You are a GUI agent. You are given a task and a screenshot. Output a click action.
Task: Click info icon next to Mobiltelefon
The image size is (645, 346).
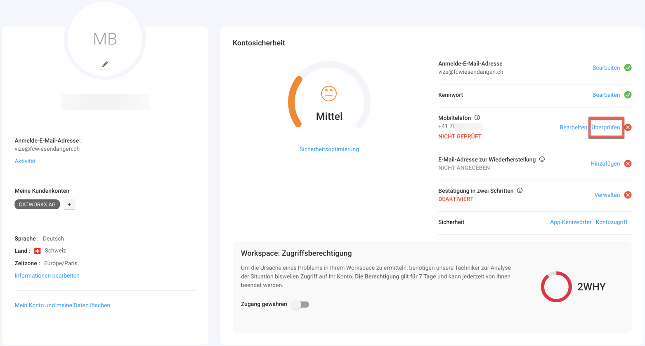(477, 118)
